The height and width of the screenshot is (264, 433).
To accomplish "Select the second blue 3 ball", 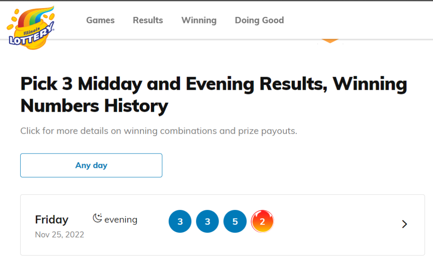I will click(207, 222).
